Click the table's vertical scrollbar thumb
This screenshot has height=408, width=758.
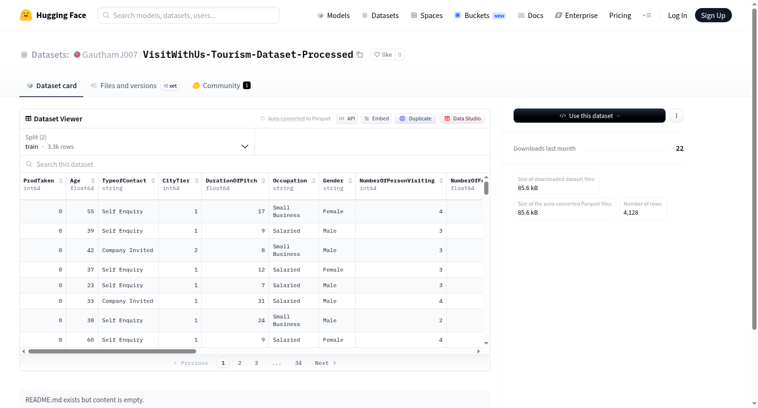pos(486,188)
